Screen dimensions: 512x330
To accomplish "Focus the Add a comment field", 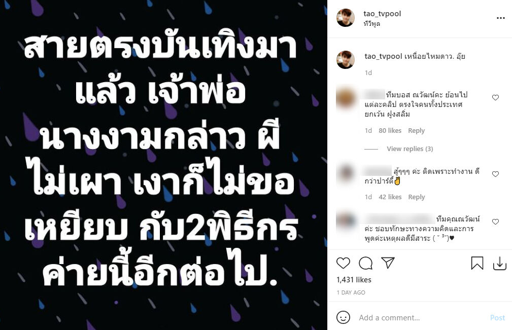I will 421,318.
